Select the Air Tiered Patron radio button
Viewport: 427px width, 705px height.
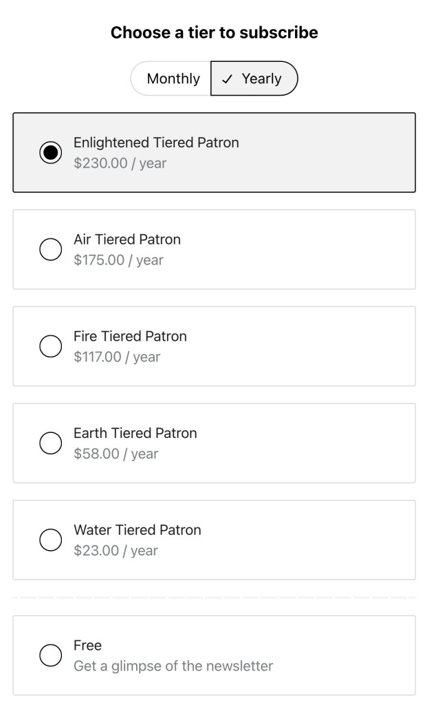tap(50, 249)
